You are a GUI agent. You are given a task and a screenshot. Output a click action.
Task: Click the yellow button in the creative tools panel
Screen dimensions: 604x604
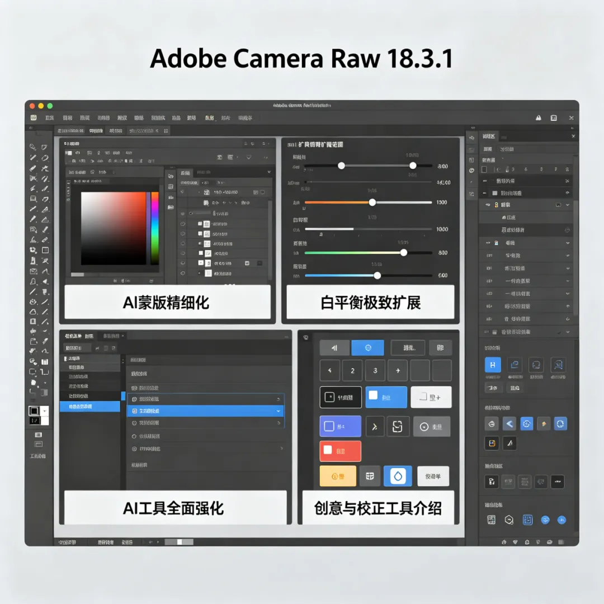338,476
